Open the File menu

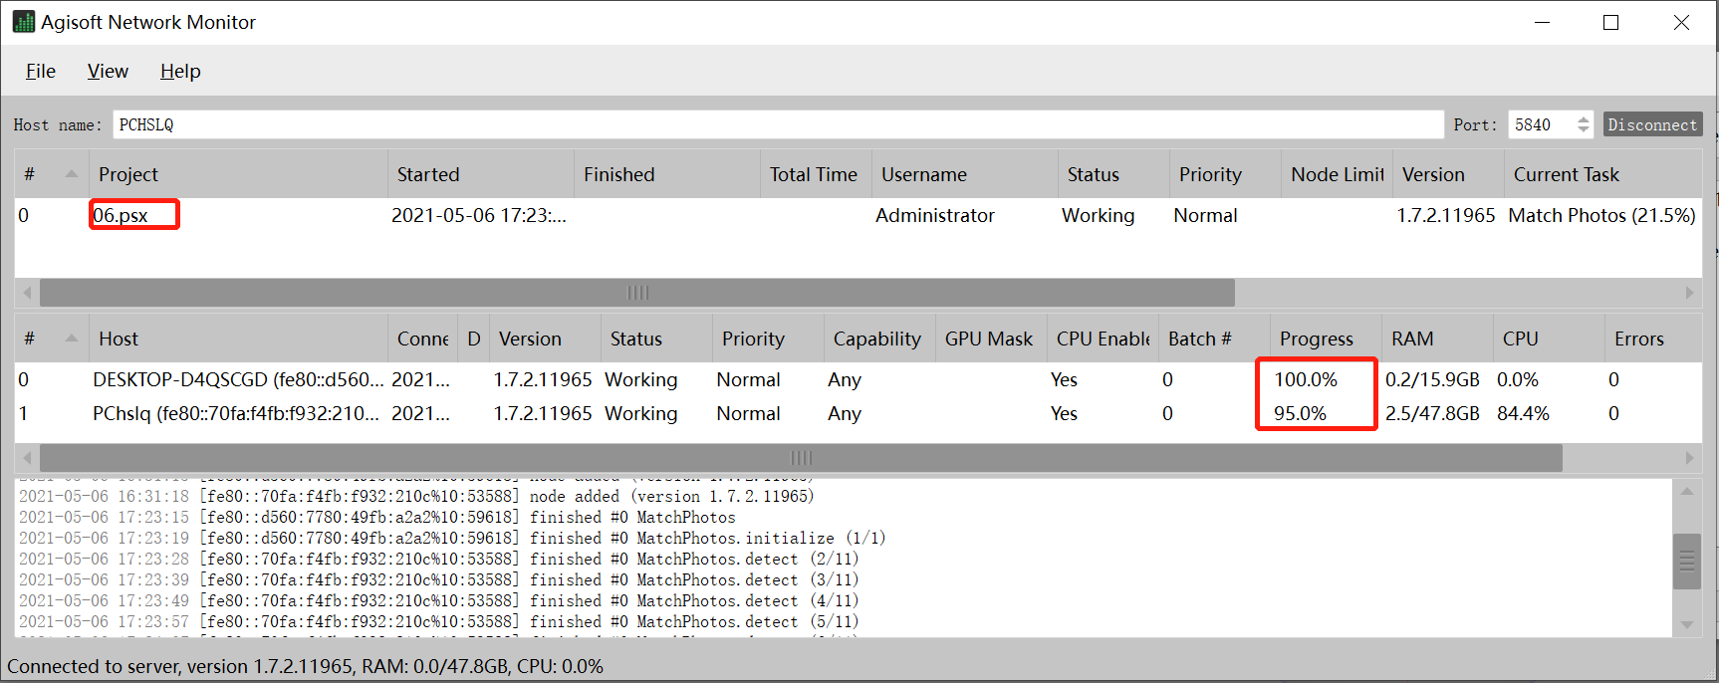coord(41,71)
